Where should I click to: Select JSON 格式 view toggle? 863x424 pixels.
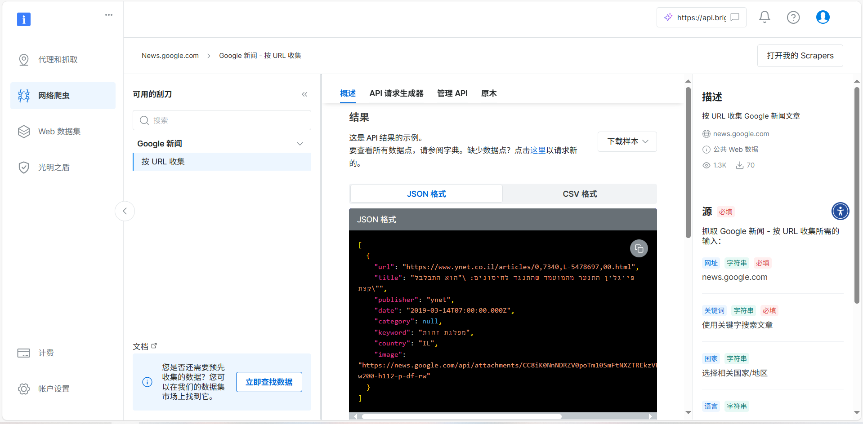(x=426, y=194)
